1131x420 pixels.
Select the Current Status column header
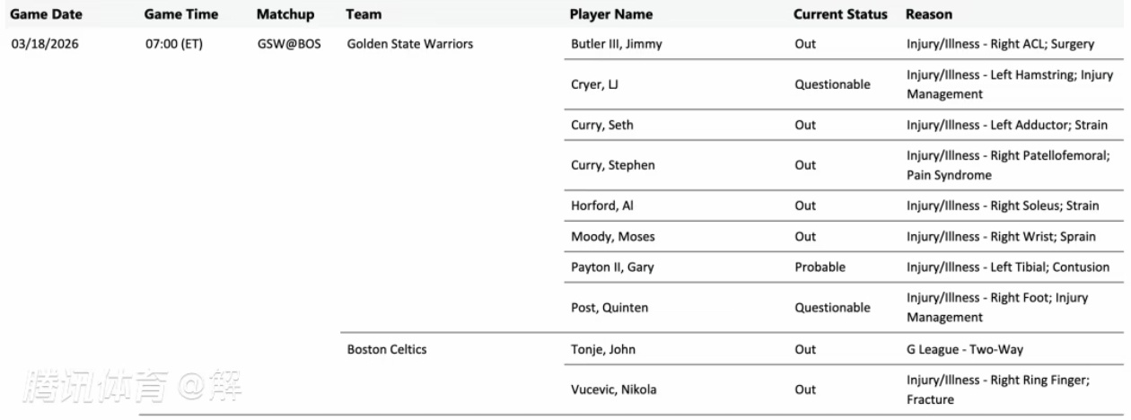840,15
